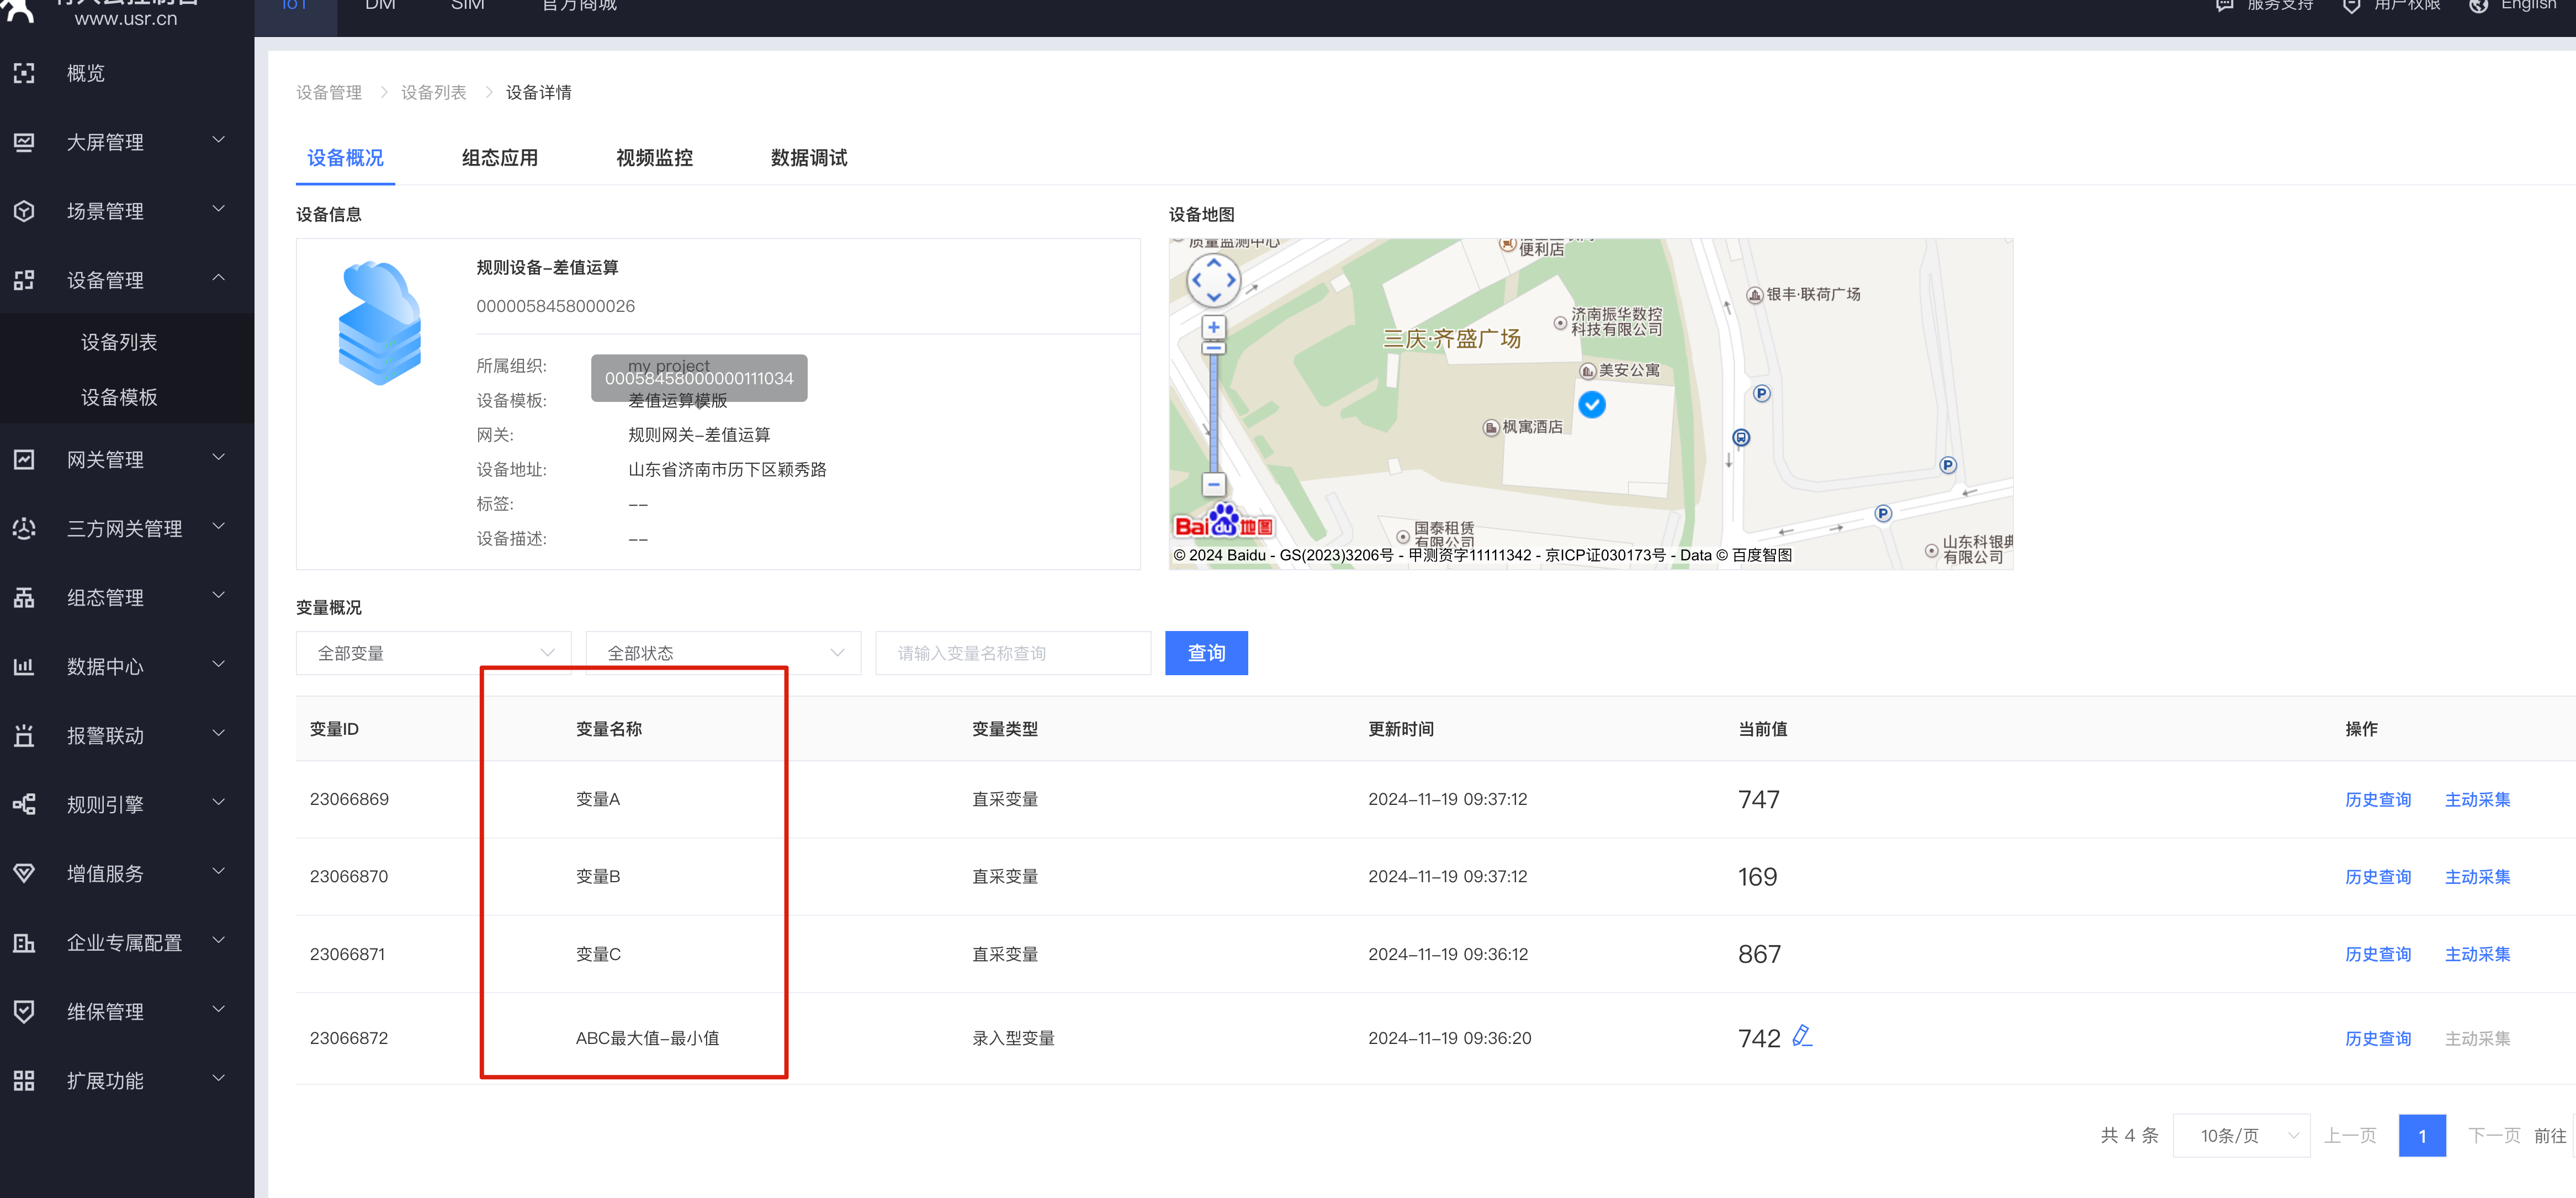Viewport: 2576px width, 1198px height.
Task: Open 历史查询 for 变量A
Action: (x=2377, y=799)
